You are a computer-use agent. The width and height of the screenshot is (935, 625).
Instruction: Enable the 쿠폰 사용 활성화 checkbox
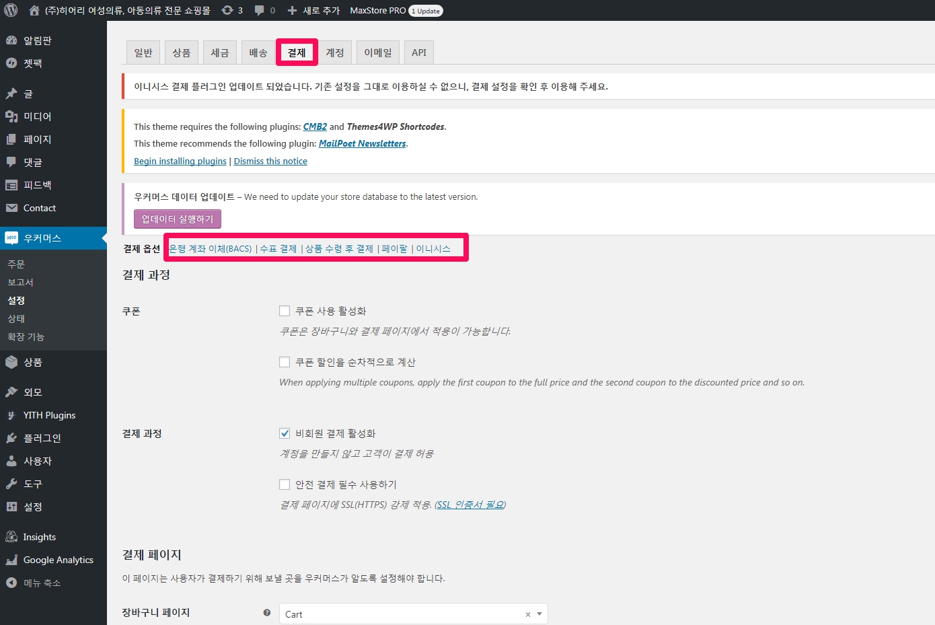[285, 311]
